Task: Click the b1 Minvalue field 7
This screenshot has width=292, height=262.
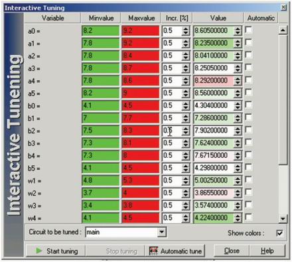Action: click(100, 118)
